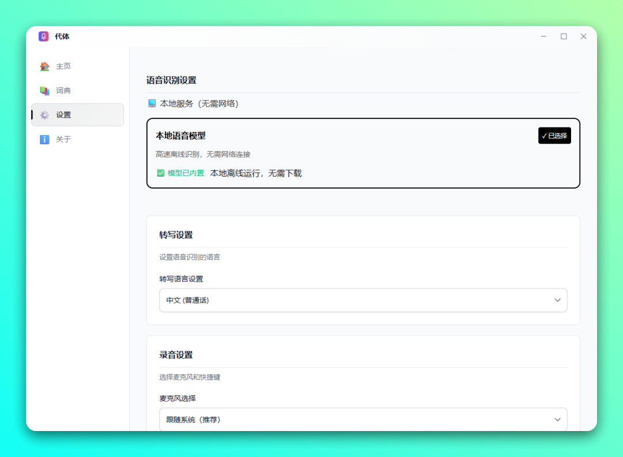
Task: Click the laptop icon beside 本地服务
Action: tap(152, 103)
